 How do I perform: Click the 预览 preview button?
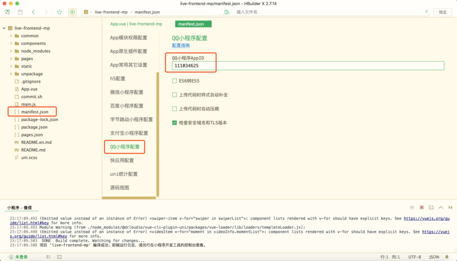443,12
